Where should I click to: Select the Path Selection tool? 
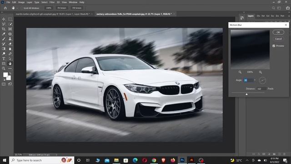(x=10, y=59)
